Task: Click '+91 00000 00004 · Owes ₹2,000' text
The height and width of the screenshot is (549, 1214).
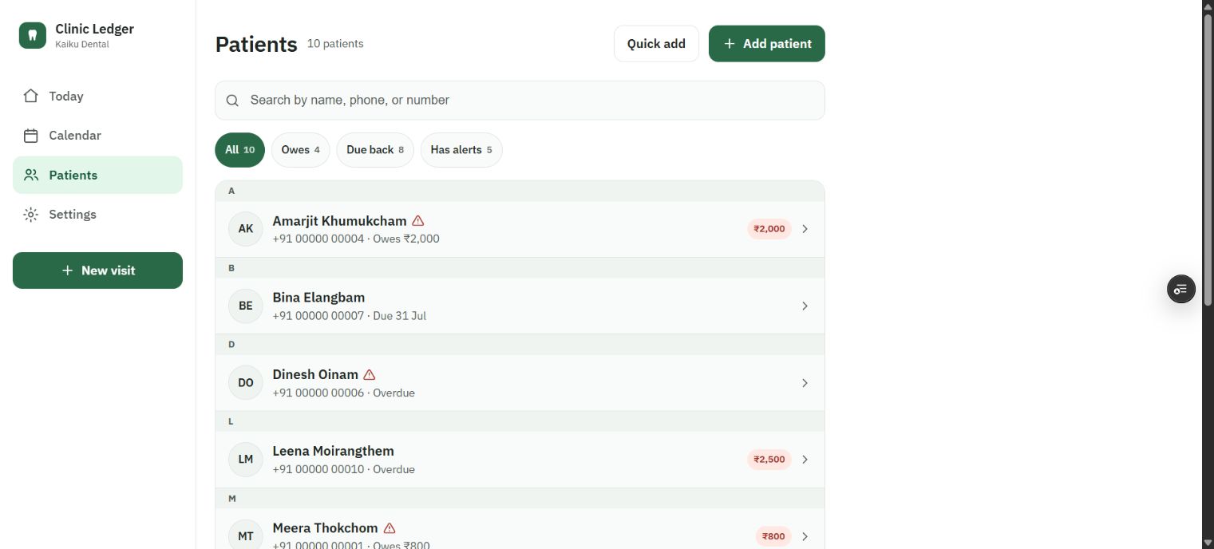Action: [x=356, y=239]
